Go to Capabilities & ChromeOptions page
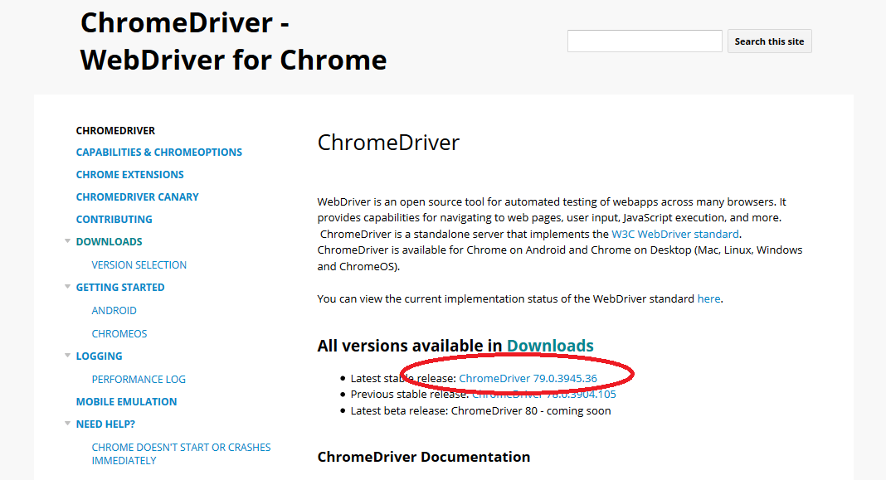This screenshot has height=480, width=886. point(158,153)
